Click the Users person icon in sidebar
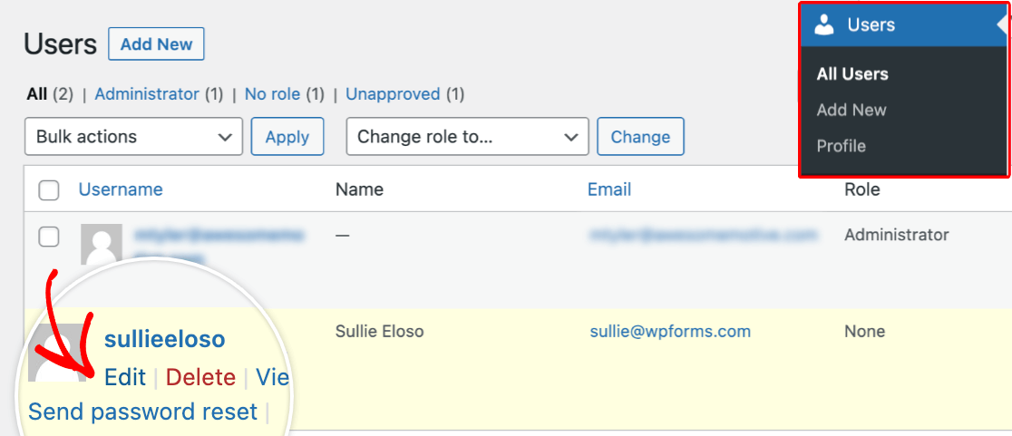The height and width of the screenshot is (436, 1012). tap(824, 25)
